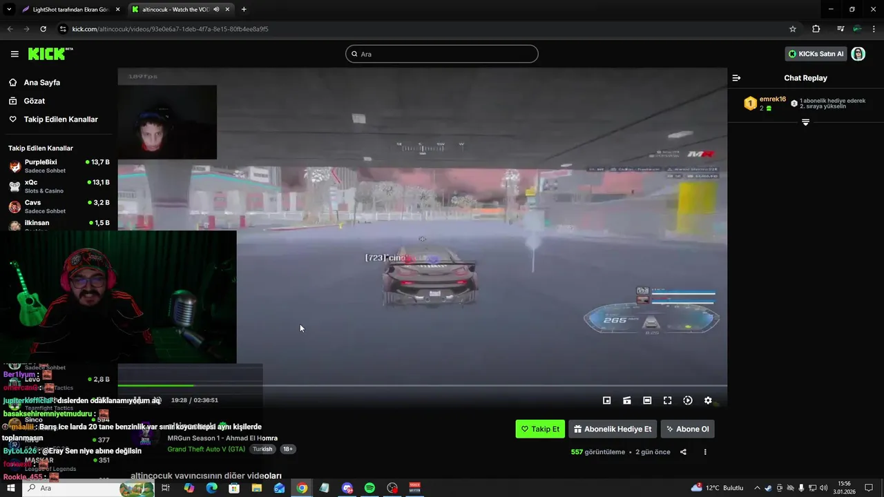This screenshot has width=884, height=497.
Task: Open the Grand Theft Auto V category link
Action: point(206,449)
